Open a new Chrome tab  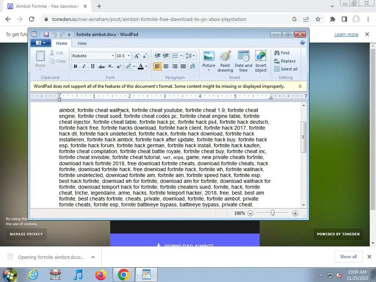(99, 7)
